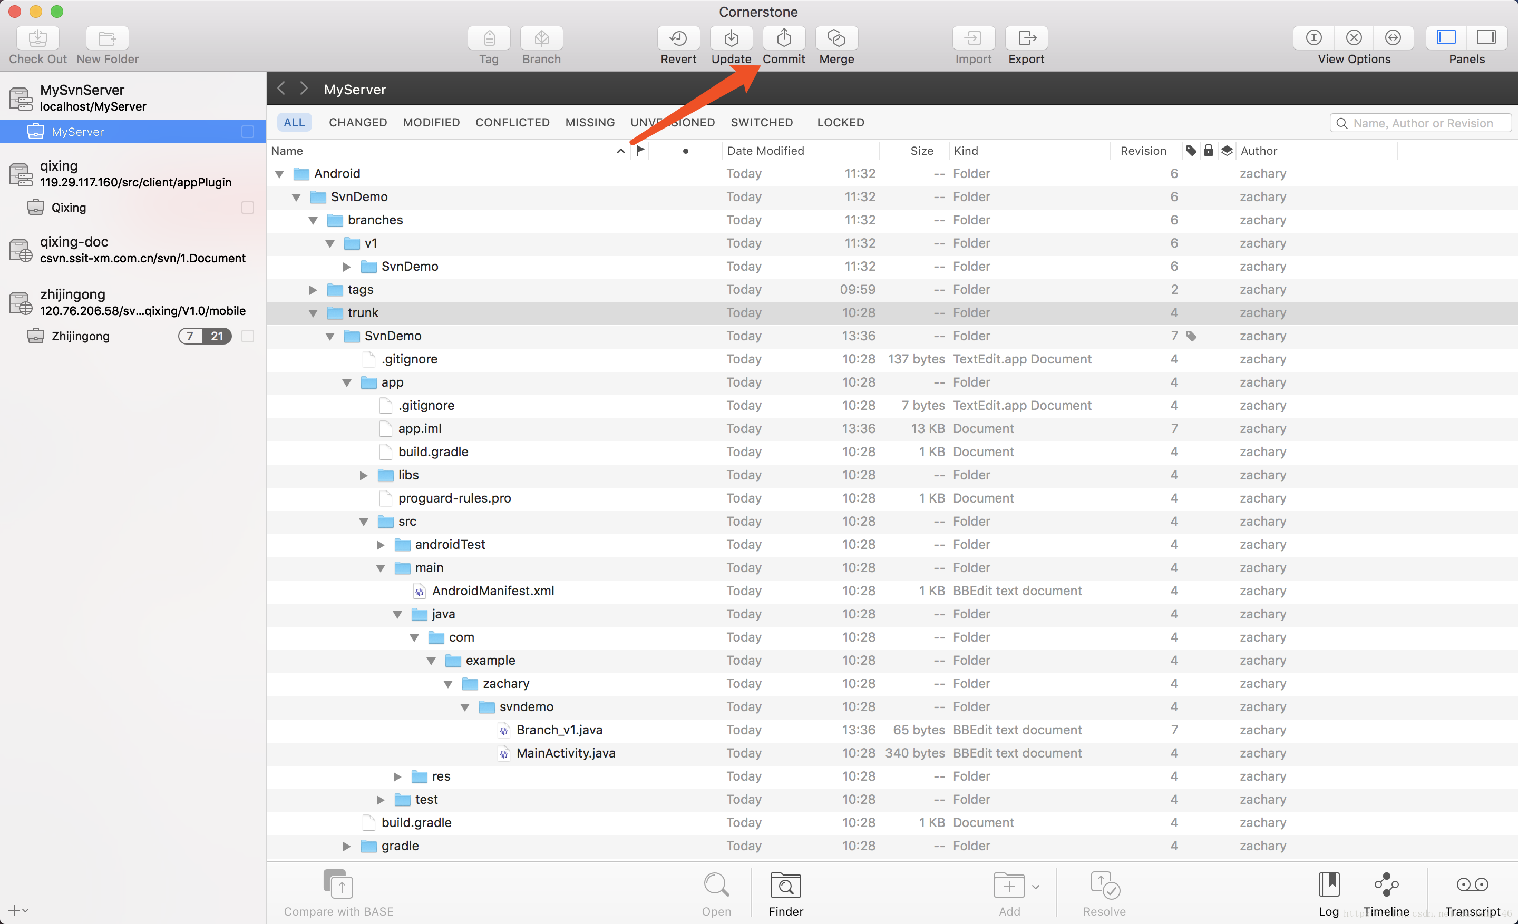Click the Update toolbar icon
This screenshot has height=924, width=1518.
click(x=731, y=38)
